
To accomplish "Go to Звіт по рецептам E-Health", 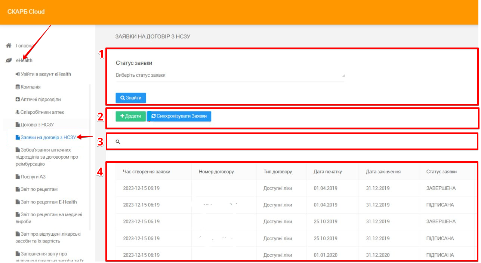I will click(49, 202).
